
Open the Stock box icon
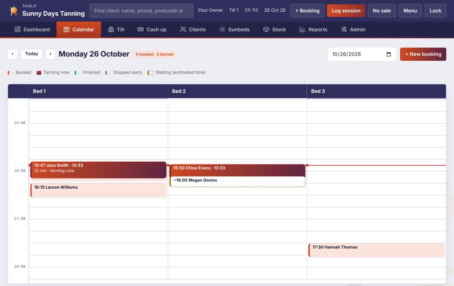click(266, 29)
